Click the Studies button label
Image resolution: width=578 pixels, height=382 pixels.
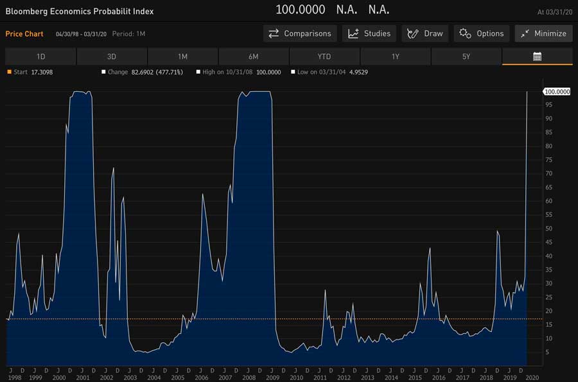coord(377,33)
